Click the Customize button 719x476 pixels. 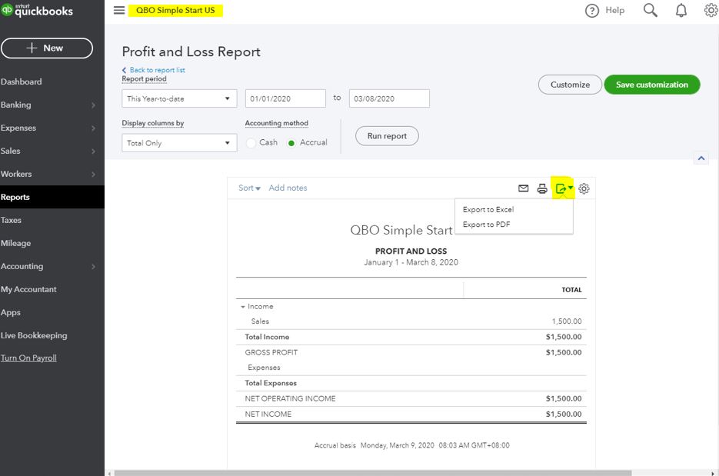tap(570, 85)
